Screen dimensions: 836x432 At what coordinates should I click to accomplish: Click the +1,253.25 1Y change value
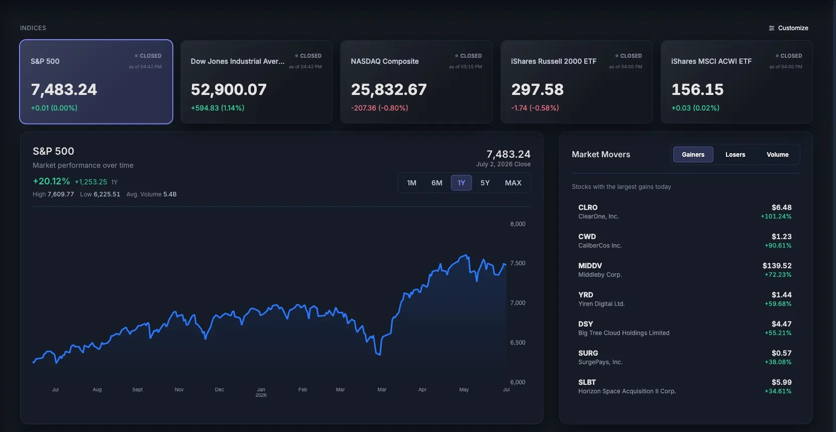(x=91, y=182)
